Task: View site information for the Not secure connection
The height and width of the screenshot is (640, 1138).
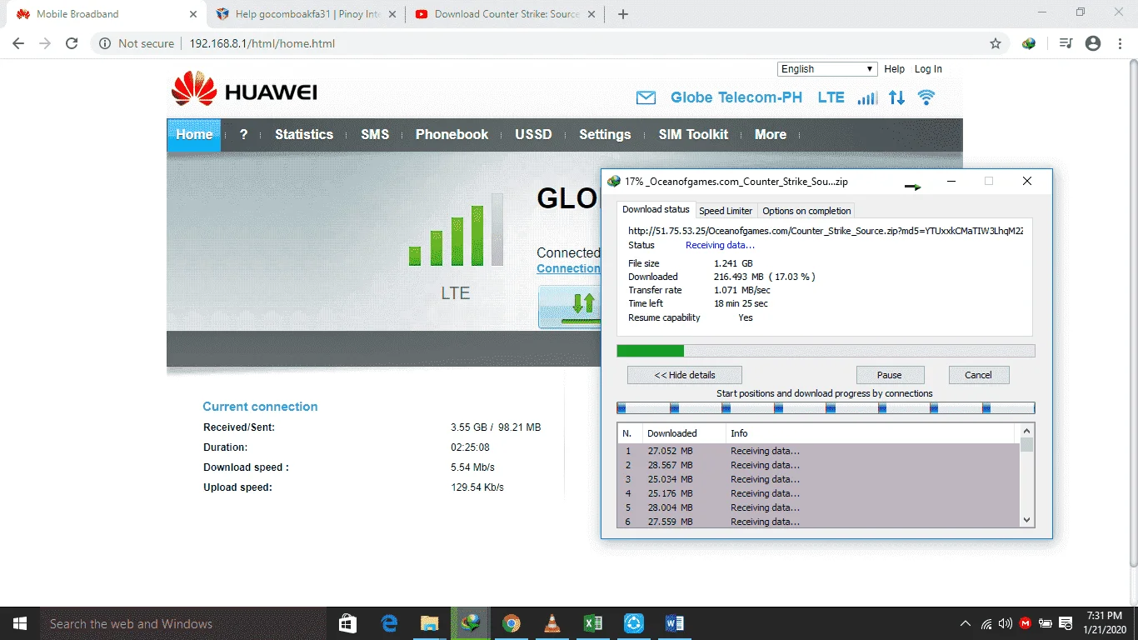Action: click(x=137, y=43)
